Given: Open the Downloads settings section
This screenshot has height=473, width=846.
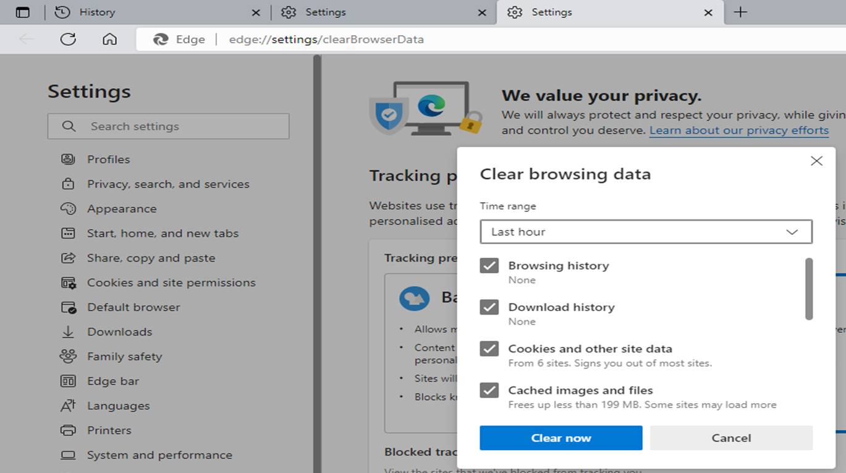Looking at the screenshot, I should pos(119,331).
